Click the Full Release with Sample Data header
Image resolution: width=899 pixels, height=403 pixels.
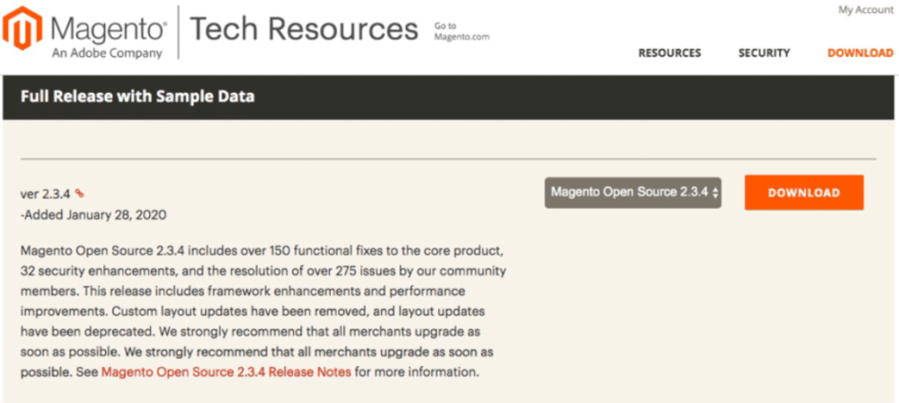(138, 96)
